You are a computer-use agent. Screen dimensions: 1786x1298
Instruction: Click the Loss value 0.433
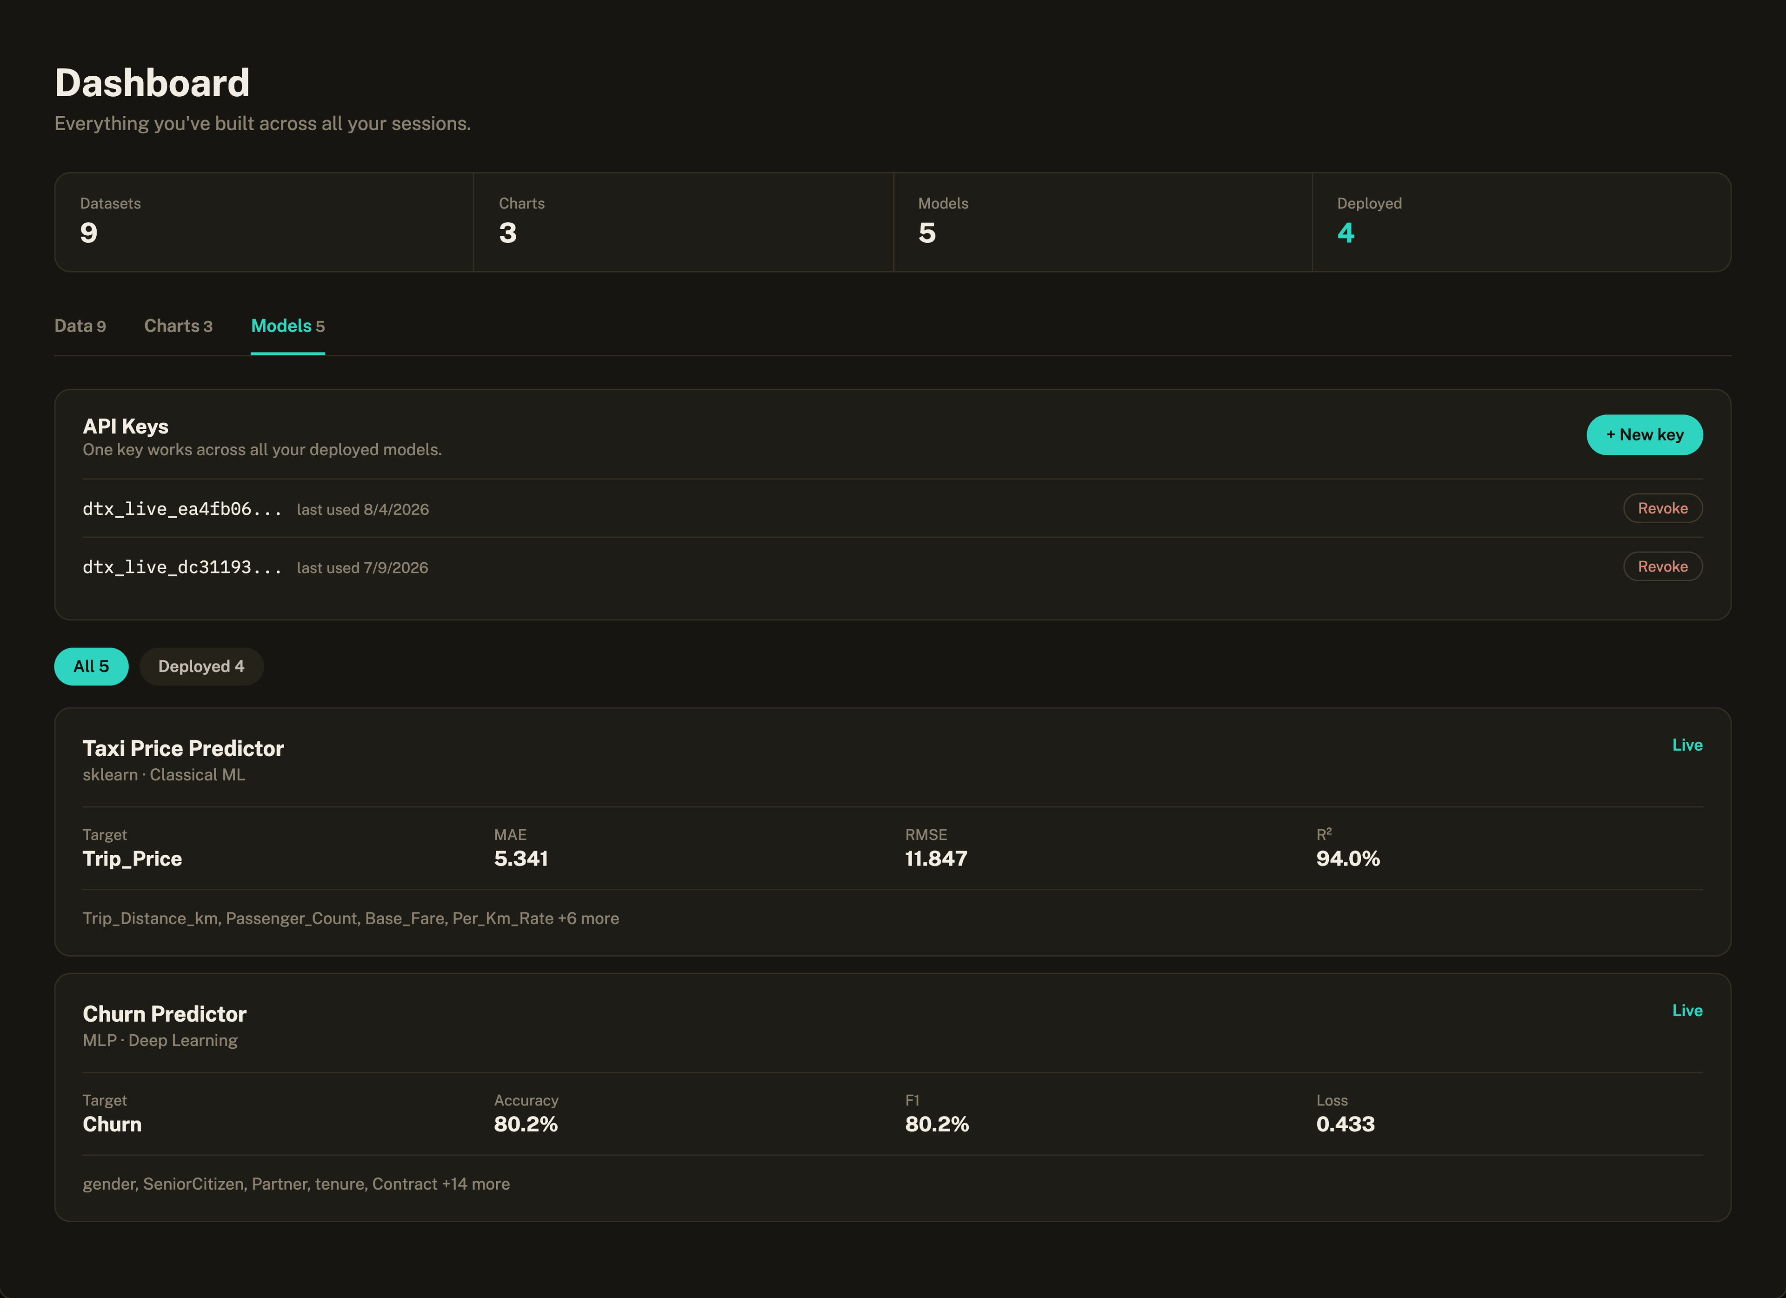[1345, 1124]
